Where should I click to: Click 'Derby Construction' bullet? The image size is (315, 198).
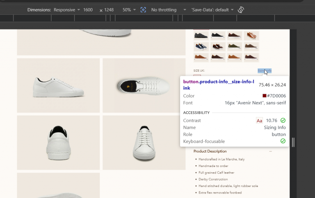[x=213, y=179]
